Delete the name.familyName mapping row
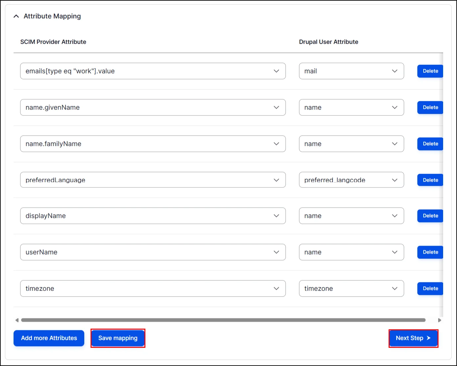The width and height of the screenshot is (457, 366). 430,144
